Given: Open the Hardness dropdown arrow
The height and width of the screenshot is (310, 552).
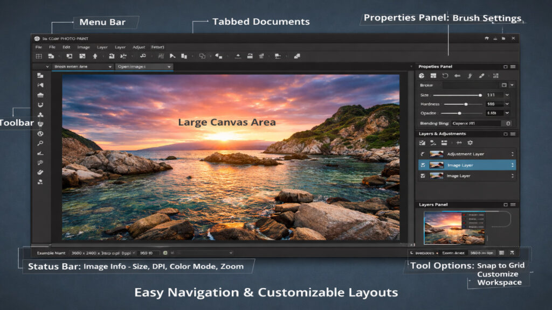Looking at the screenshot, I should (507, 104).
